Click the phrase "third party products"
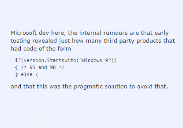Screen dimensions: 183x128 click(x=132, y=41)
